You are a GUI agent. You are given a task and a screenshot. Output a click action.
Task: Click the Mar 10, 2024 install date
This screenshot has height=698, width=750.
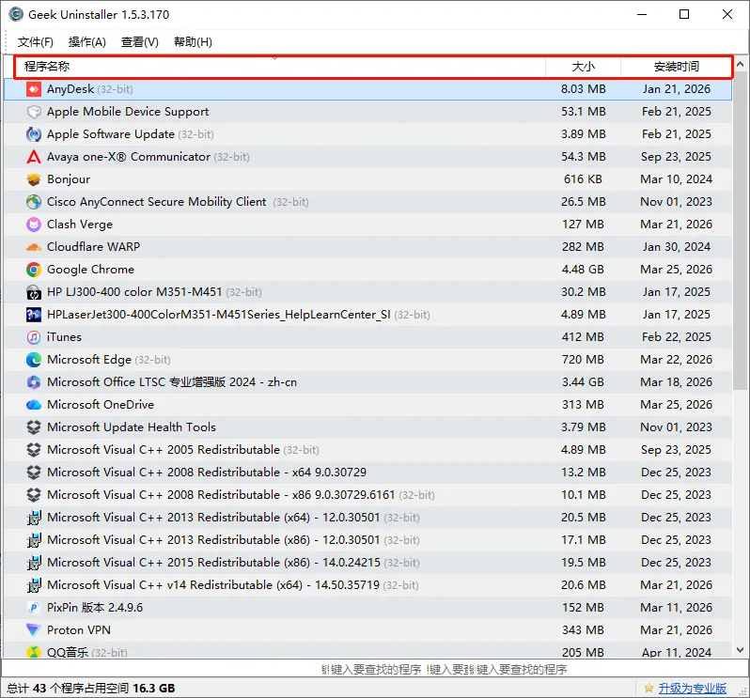[x=677, y=179]
